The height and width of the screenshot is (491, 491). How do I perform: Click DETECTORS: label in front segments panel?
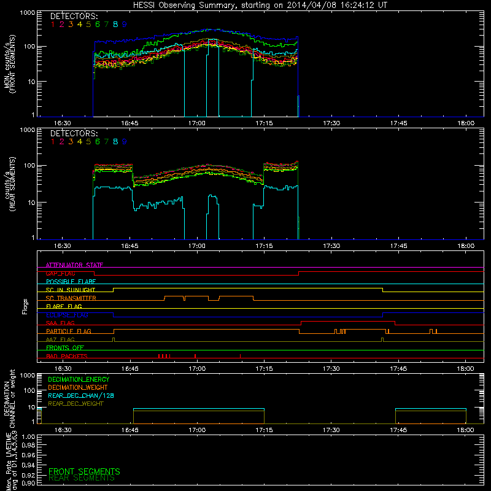point(74,16)
